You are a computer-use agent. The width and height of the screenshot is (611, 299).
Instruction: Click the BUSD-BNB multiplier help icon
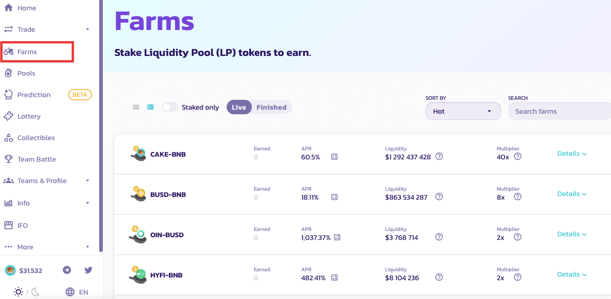(x=518, y=197)
